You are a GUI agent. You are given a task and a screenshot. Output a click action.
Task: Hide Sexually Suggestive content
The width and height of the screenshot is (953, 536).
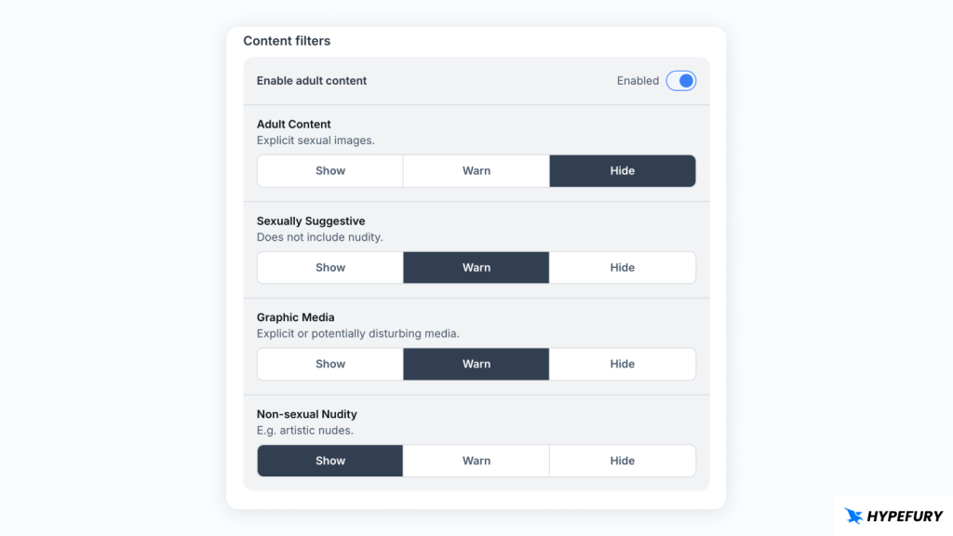point(623,267)
